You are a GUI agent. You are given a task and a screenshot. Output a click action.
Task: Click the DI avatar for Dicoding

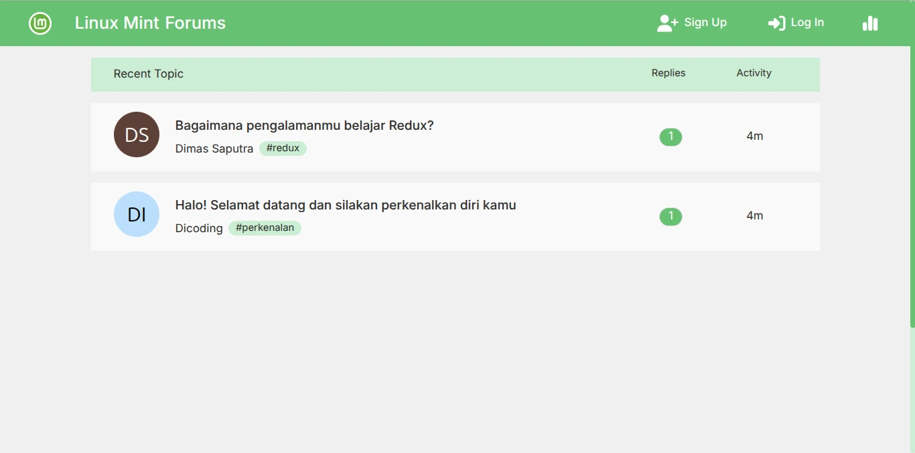click(x=136, y=214)
